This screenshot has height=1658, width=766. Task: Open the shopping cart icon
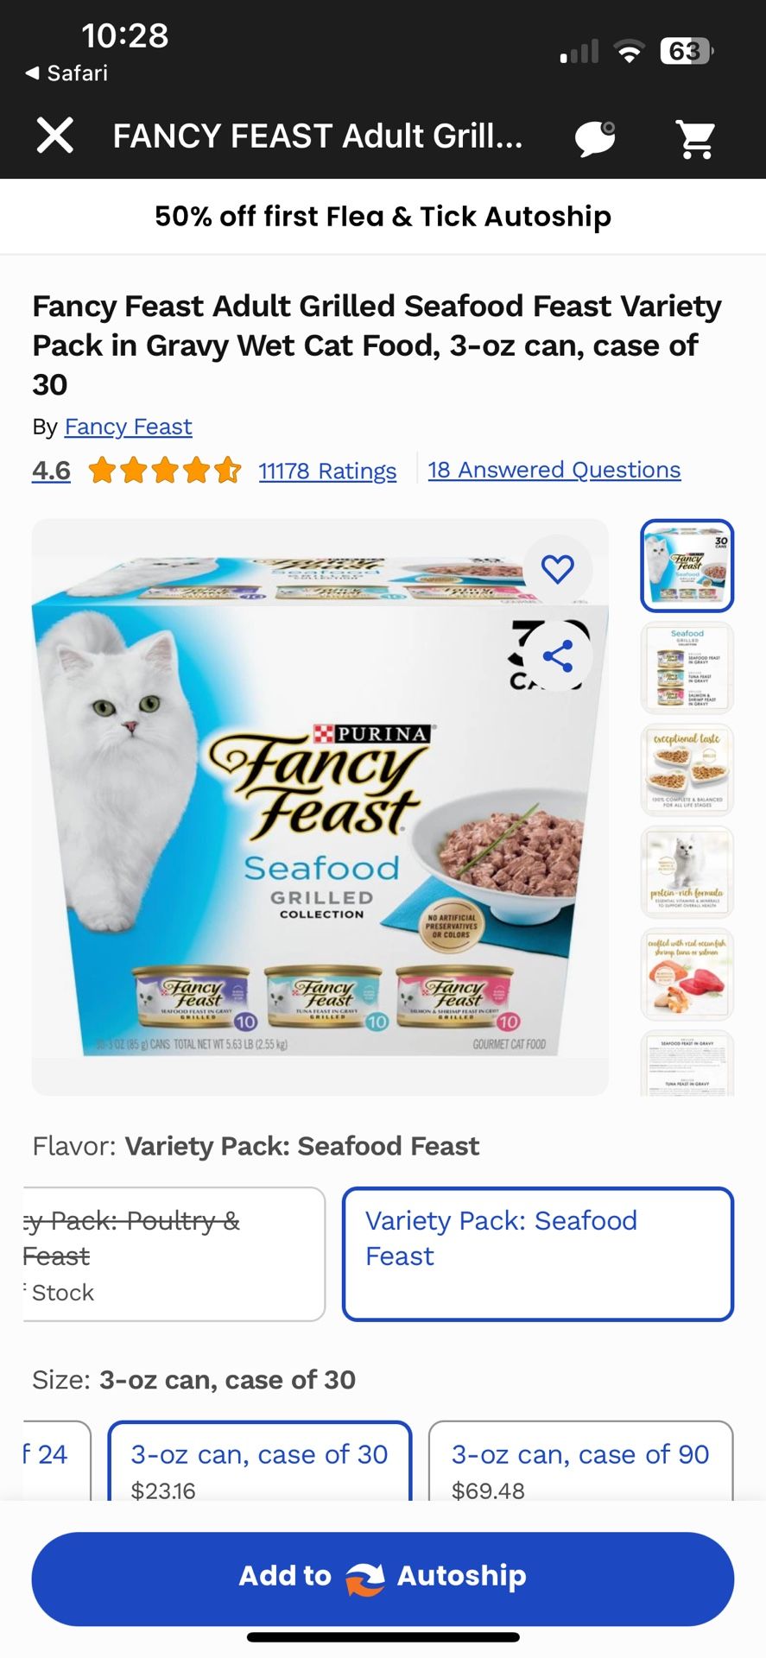point(696,138)
